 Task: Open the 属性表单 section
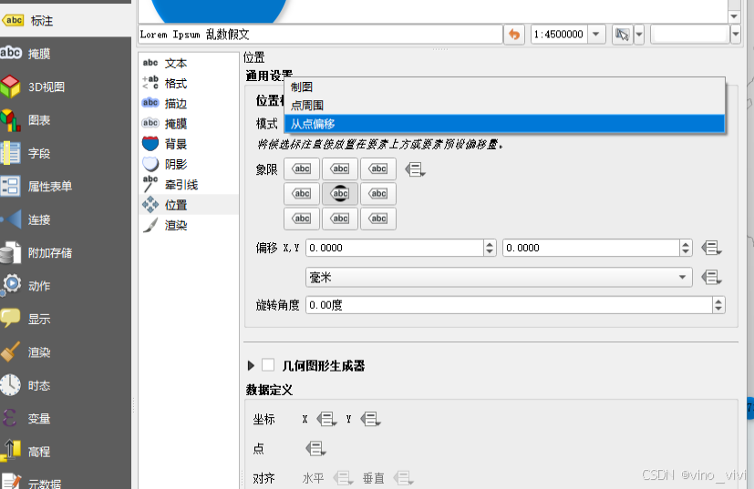pyautogui.click(x=65, y=187)
